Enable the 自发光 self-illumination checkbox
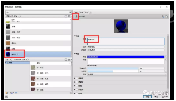 (77, 90)
